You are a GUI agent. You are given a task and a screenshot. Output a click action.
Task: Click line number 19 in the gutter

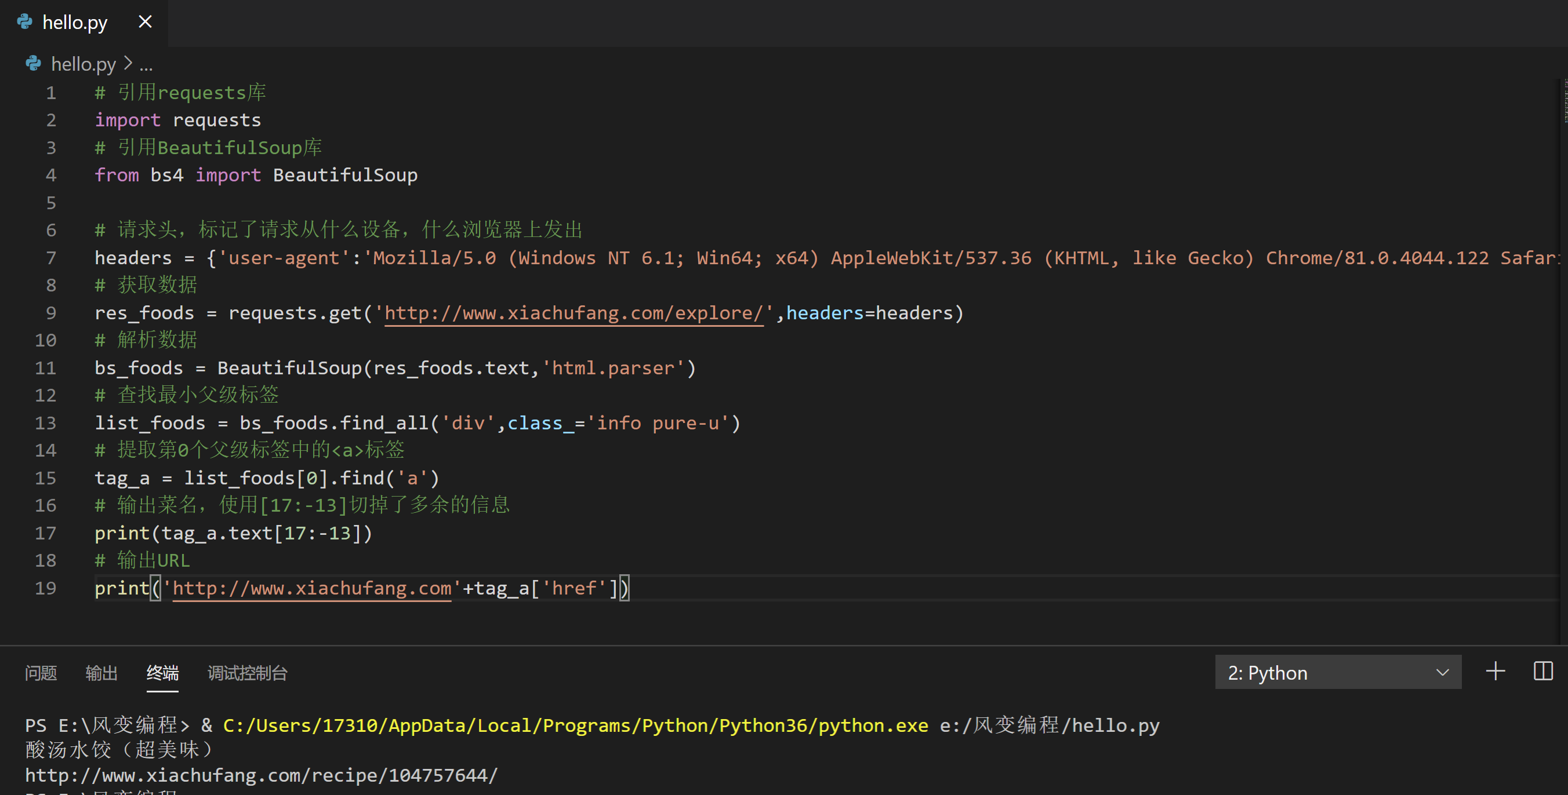(46, 588)
